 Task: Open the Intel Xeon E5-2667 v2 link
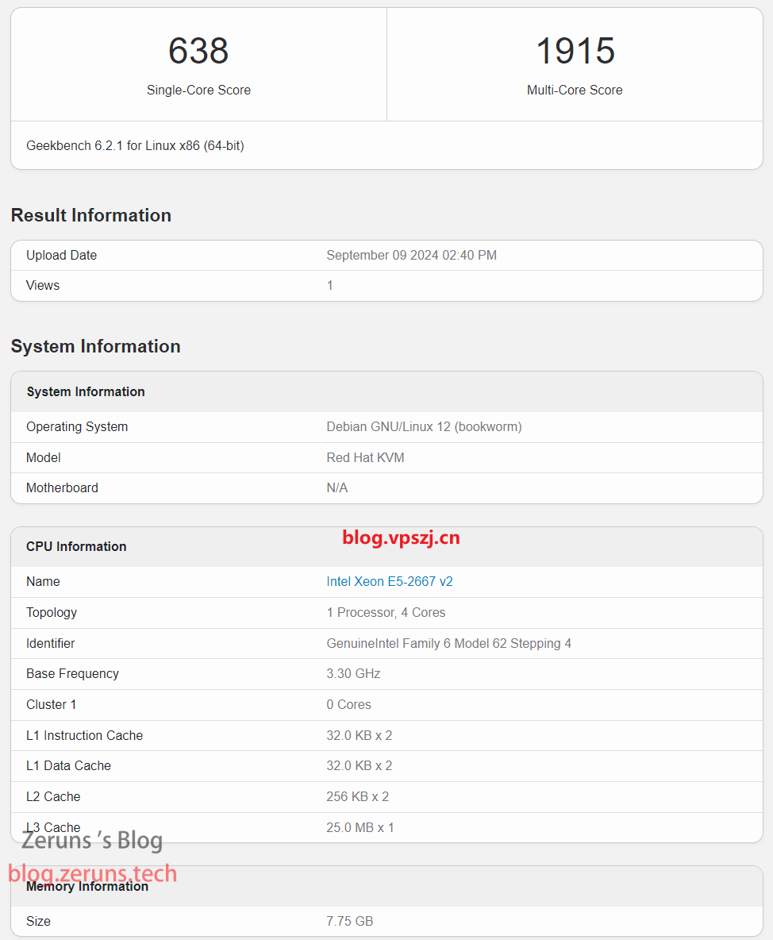coord(389,581)
